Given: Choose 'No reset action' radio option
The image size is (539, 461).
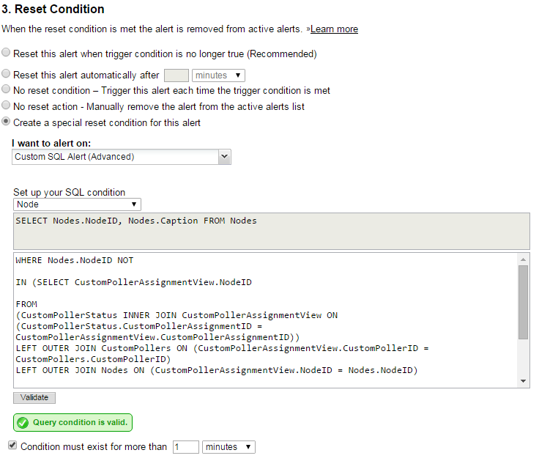Looking at the screenshot, I should click(6, 105).
